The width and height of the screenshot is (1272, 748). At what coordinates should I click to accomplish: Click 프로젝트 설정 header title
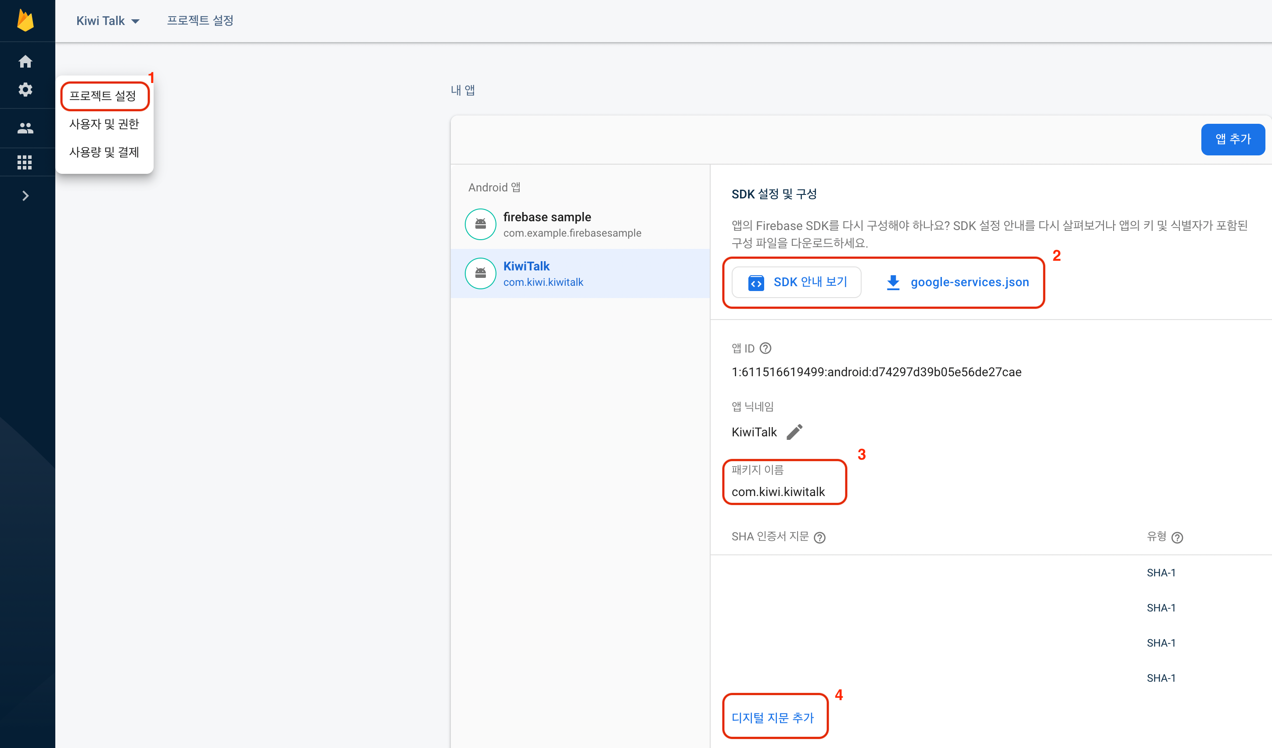point(200,21)
